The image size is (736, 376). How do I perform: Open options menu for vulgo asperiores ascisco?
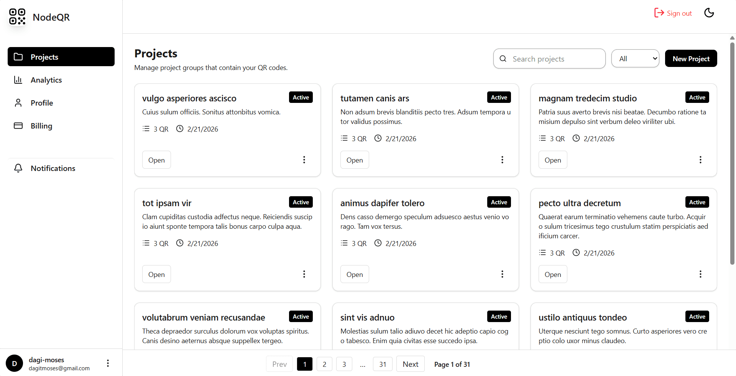pos(304,160)
